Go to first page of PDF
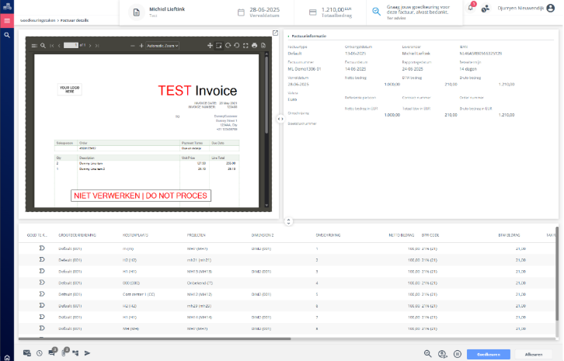564x361 pixels. pos(52,46)
